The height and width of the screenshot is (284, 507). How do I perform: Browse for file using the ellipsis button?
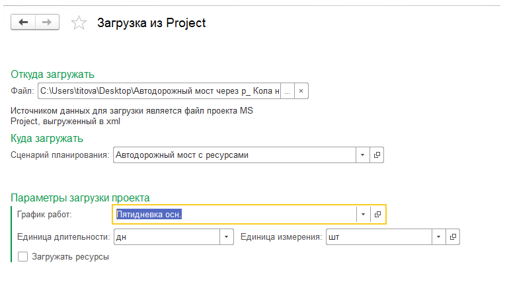click(x=287, y=91)
